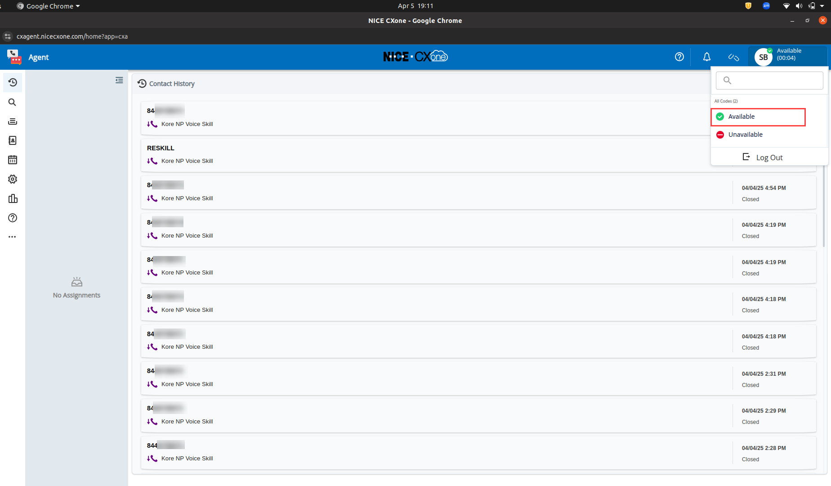831x486 pixels.
Task: Open the system volume icon
Action: 799,6
